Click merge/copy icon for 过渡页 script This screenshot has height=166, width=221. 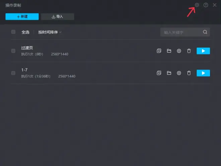(x=159, y=51)
